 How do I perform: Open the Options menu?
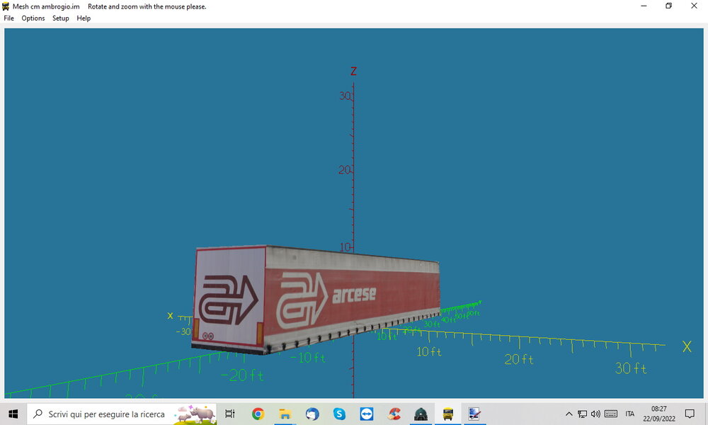pos(33,18)
